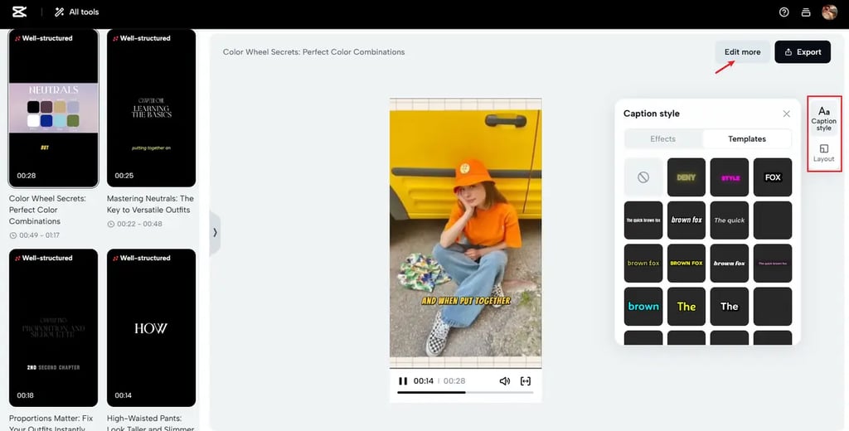This screenshot has height=431, width=849.
Task: Open the All tools menu
Action: pos(76,12)
